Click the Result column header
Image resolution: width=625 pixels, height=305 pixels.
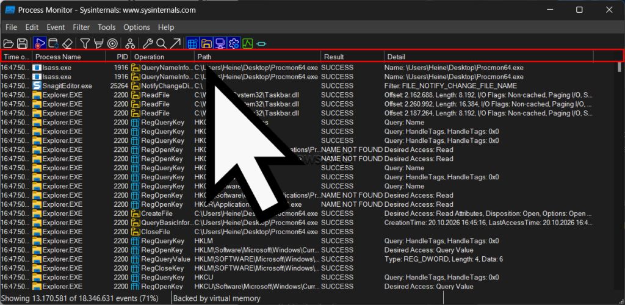coord(353,57)
